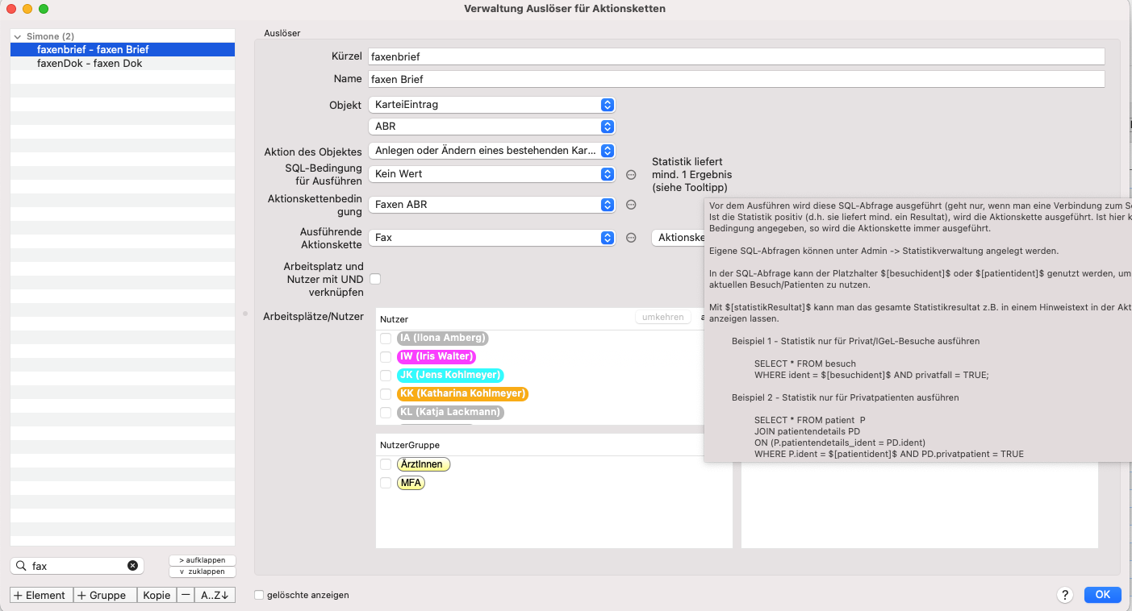
Task: Open ellipsis next to Fax Aktionskette
Action: (632, 238)
